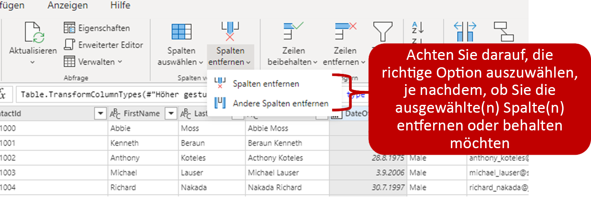This screenshot has width=591, height=220.
Task: Click the Spalten auswählen icon
Action: tap(181, 32)
